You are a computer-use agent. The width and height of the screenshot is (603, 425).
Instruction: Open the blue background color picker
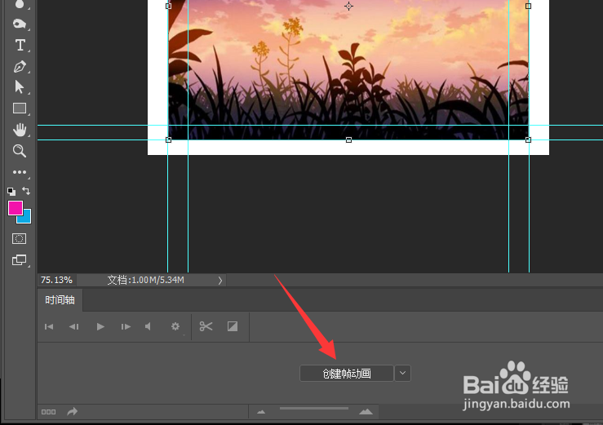(26, 219)
